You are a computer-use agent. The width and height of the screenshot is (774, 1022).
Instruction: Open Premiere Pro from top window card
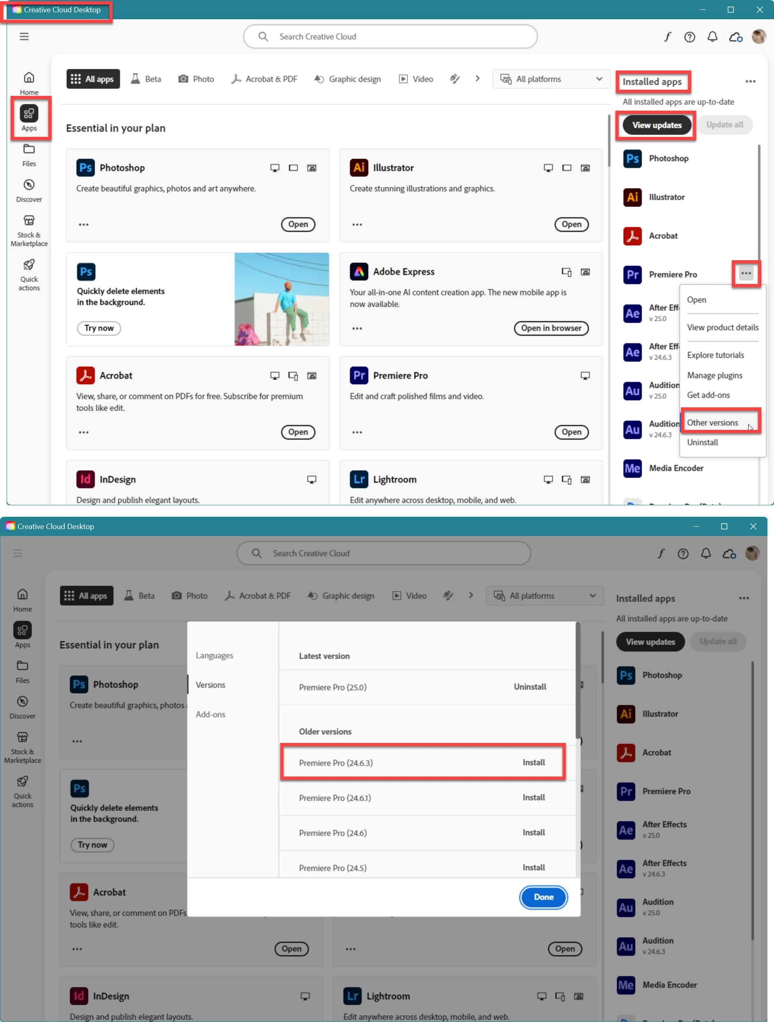pyautogui.click(x=572, y=432)
